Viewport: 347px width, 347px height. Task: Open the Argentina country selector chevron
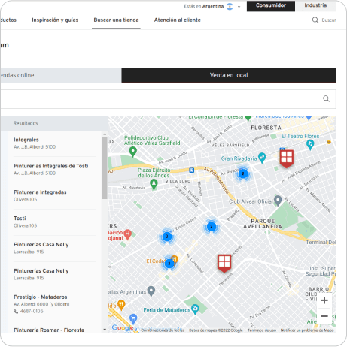239,7
